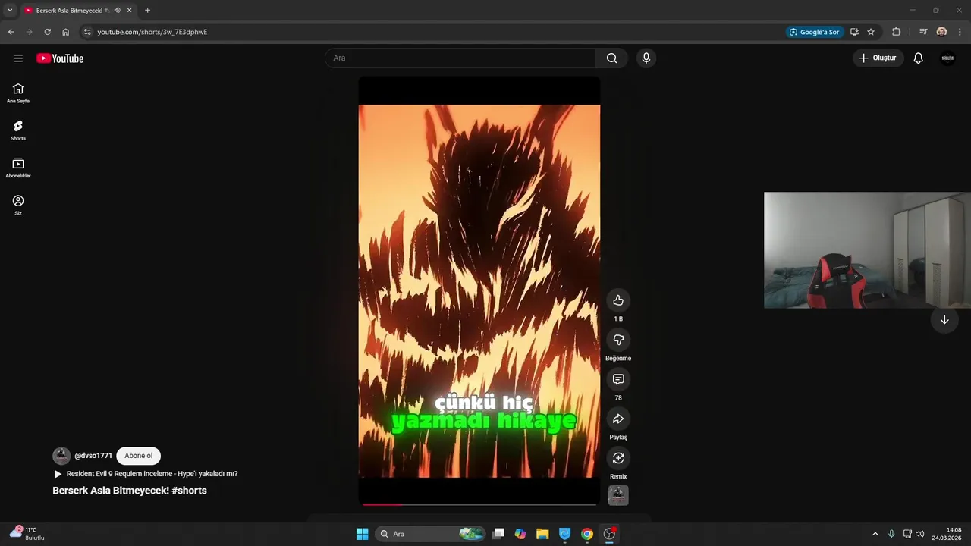The width and height of the screenshot is (971, 546).
Task: Start voice search with the microphone
Action: (646, 58)
